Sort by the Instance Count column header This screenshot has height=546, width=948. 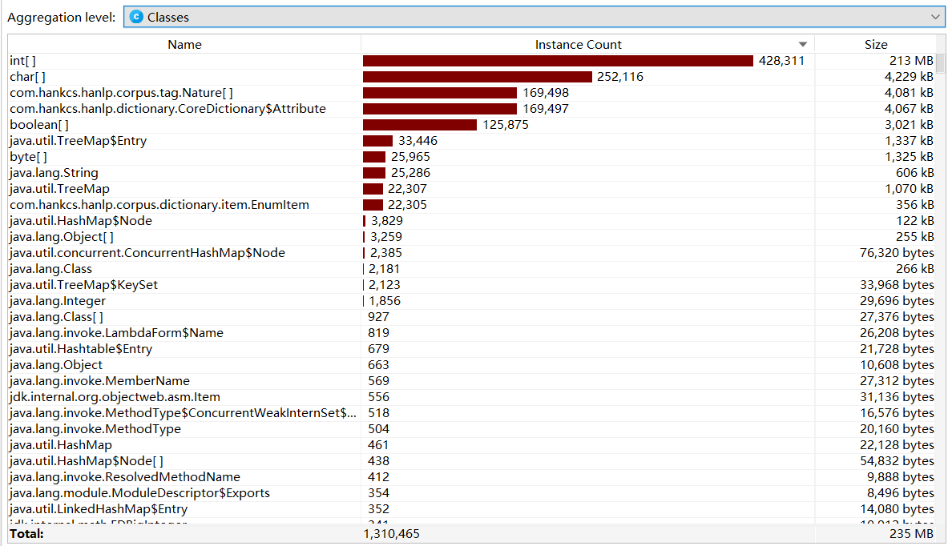click(578, 44)
